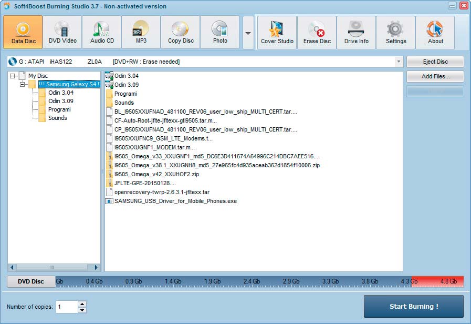
Task: Close the Burning Studio window
Action: pos(464,6)
